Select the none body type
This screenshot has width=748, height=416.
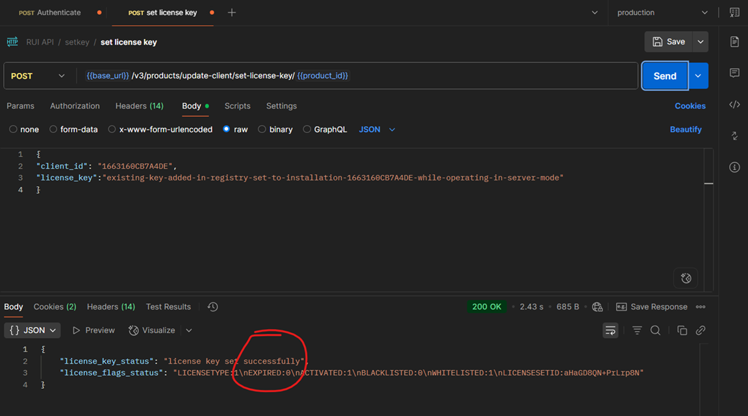coord(14,129)
